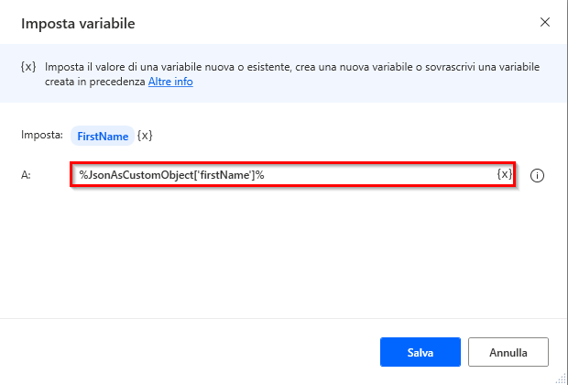Open variable picker inside the A: field
568x385 pixels.
coord(504,174)
